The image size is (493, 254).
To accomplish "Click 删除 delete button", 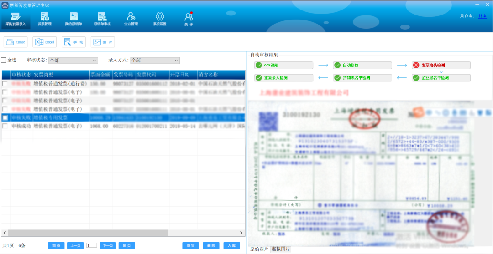I will [x=211, y=245].
